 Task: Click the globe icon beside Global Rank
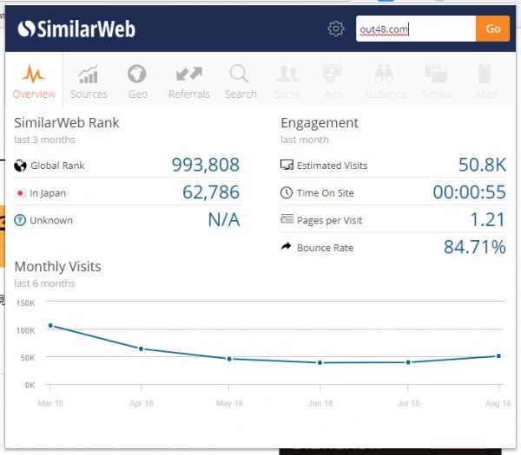click(x=20, y=166)
